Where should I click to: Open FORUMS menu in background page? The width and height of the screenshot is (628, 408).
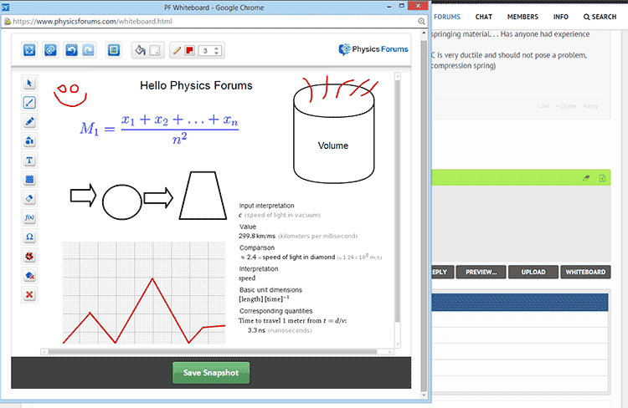point(447,17)
